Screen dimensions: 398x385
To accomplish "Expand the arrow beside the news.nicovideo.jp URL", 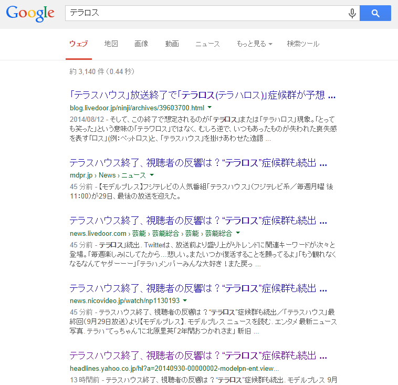I will (x=185, y=300).
